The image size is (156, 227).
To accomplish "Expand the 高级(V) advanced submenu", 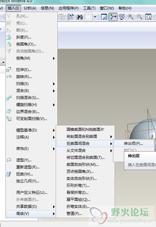I will point(32,214).
